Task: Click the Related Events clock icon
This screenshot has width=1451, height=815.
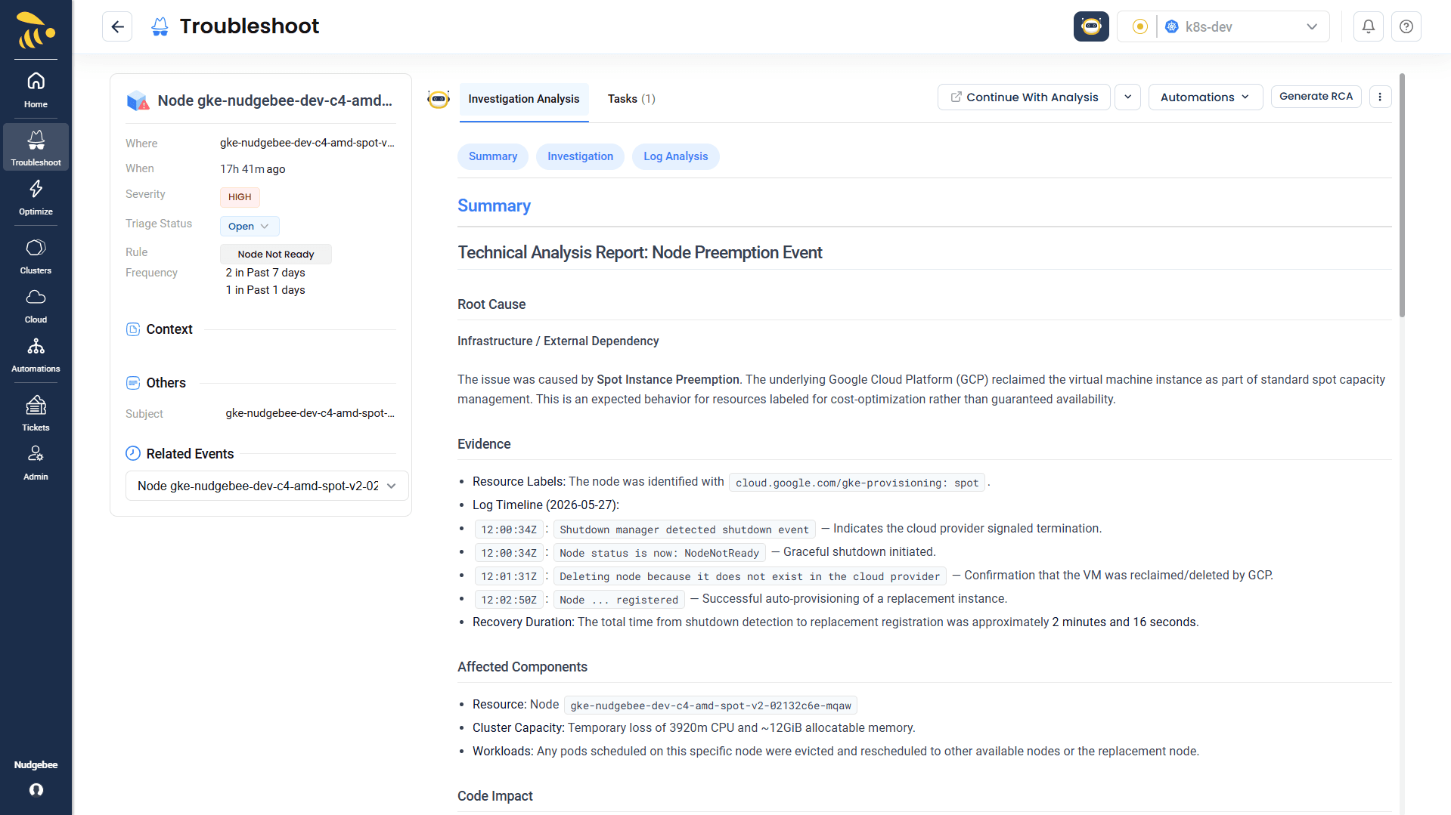Action: (133, 453)
